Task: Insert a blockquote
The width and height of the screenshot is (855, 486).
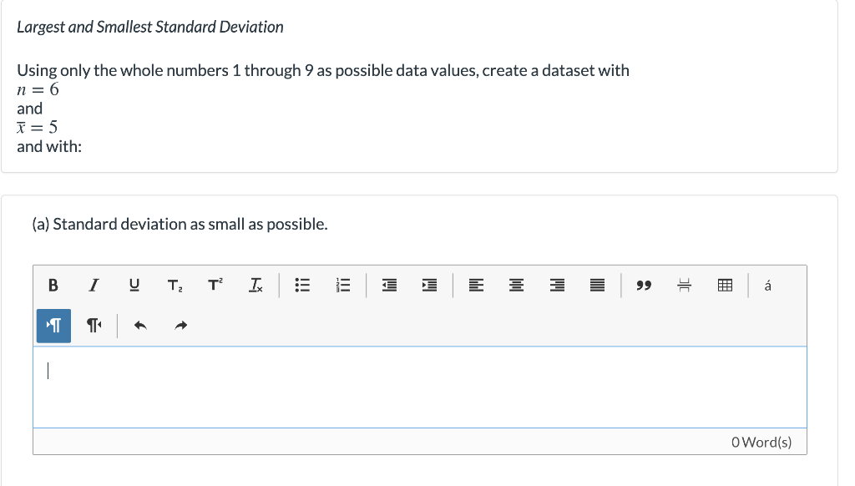Action: [x=644, y=285]
